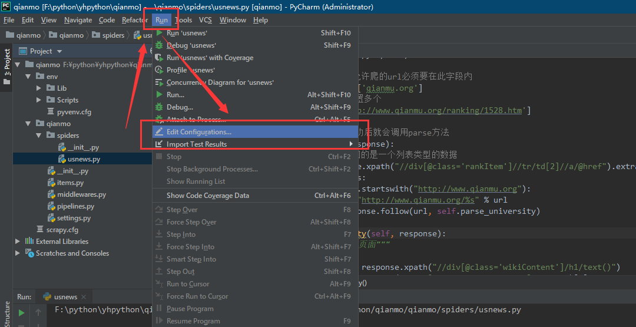Image resolution: width=636 pixels, height=327 pixels.
Task: Select settings.py file
Action: click(x=74, y=218)
